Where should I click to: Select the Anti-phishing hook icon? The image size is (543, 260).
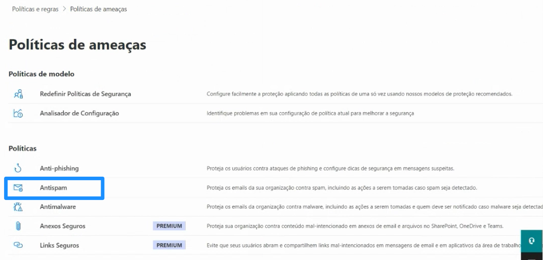coord(18,168)
